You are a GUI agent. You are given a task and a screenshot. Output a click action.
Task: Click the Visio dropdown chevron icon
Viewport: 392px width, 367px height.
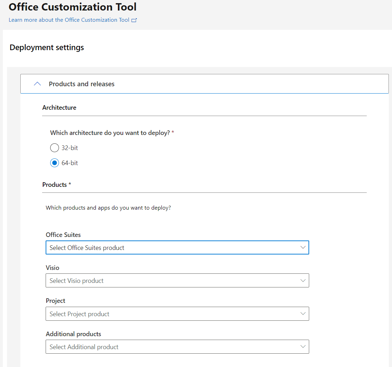coord(303,280)
